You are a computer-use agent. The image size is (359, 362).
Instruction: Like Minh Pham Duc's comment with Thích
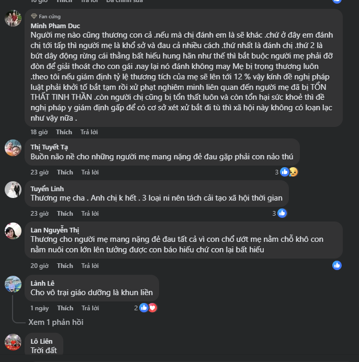65,132
